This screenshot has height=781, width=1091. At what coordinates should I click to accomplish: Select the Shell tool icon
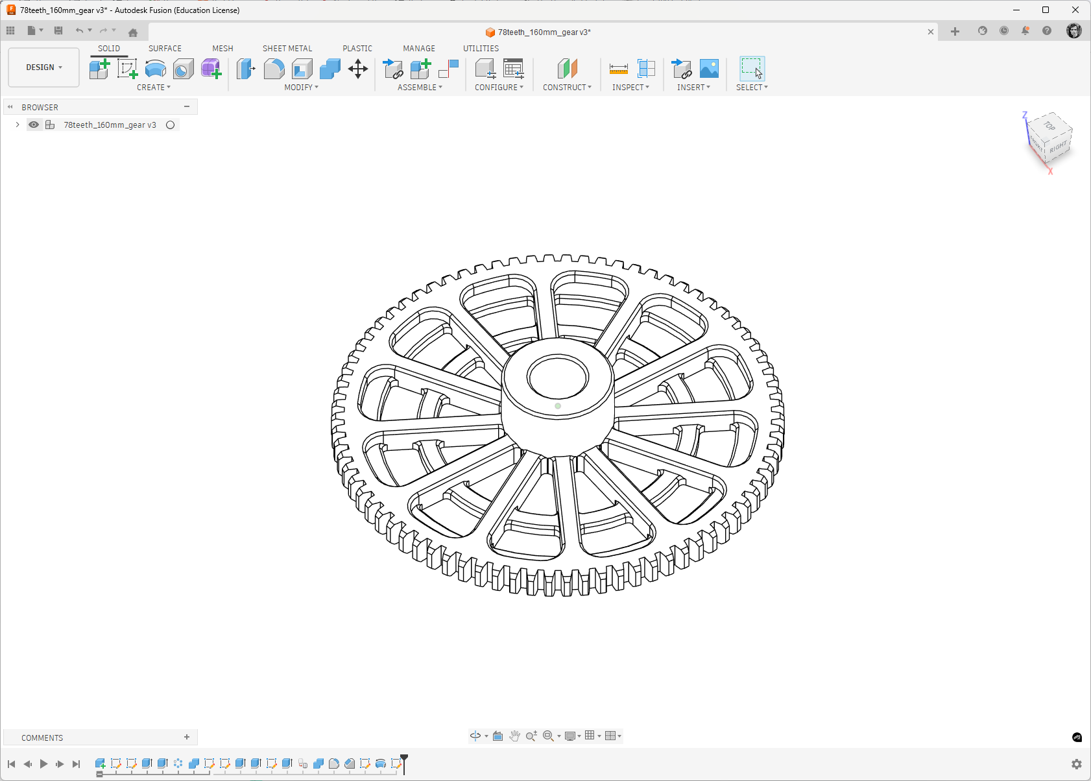[302, 69]
